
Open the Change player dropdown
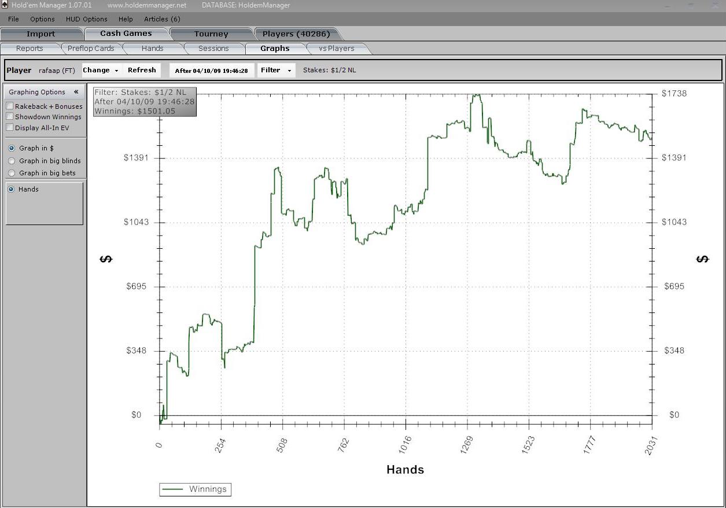click(x=101, y=70)
